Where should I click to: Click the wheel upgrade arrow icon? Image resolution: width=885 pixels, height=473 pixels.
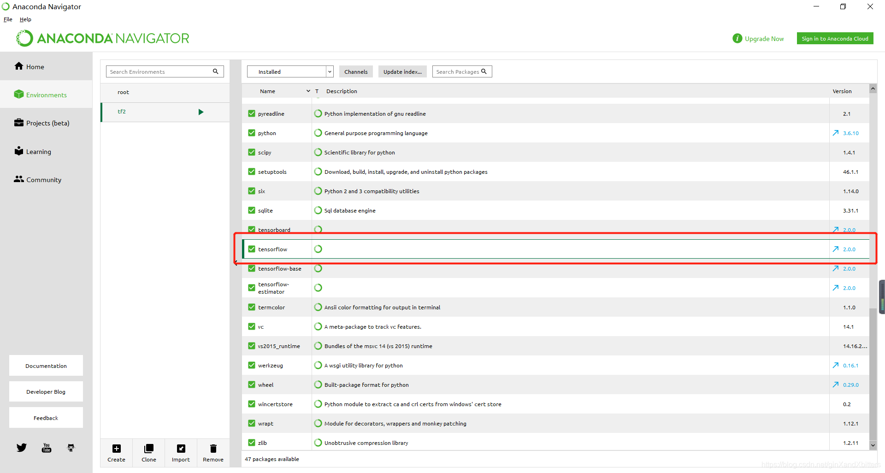click(x=836, y=384)
